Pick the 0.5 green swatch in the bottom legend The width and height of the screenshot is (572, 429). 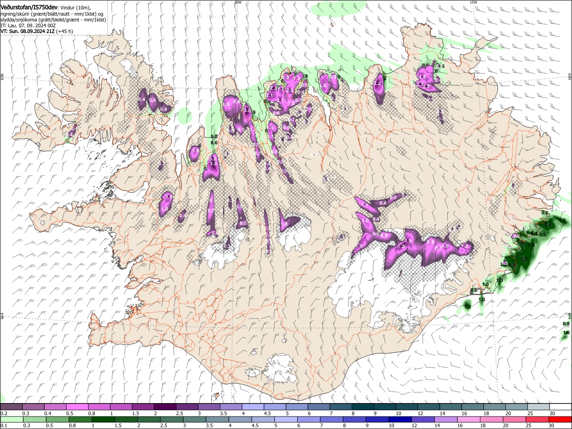tap(57, 419)
